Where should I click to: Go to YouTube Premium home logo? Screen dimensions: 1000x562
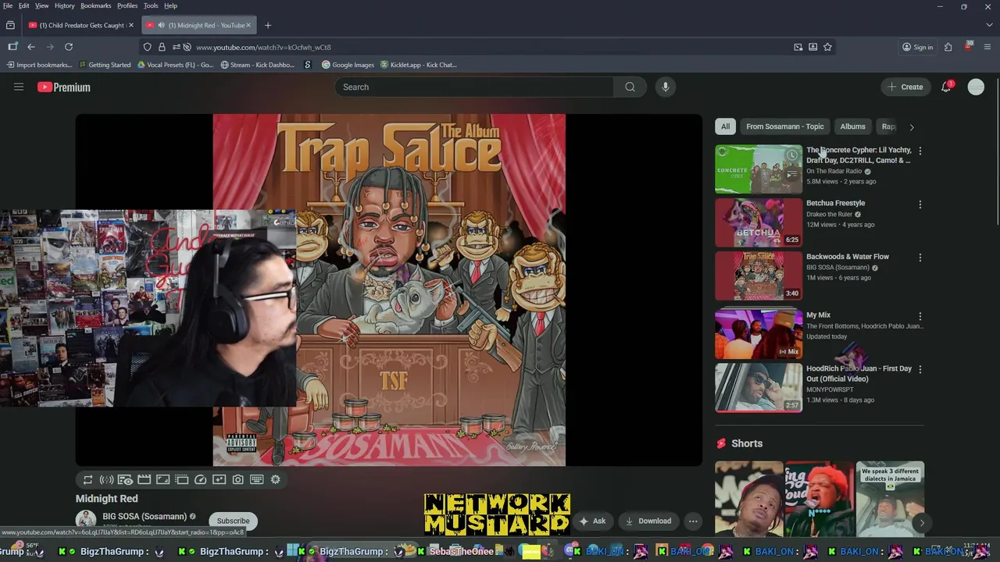(64, 87)
